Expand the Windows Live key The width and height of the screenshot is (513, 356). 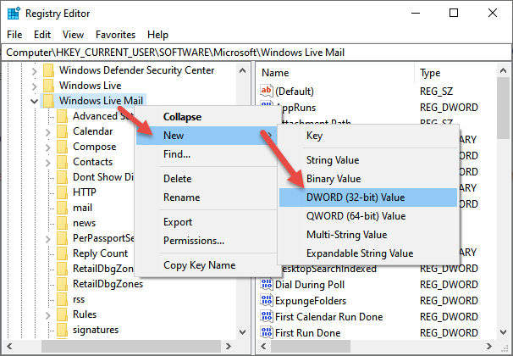coord(35,86)
